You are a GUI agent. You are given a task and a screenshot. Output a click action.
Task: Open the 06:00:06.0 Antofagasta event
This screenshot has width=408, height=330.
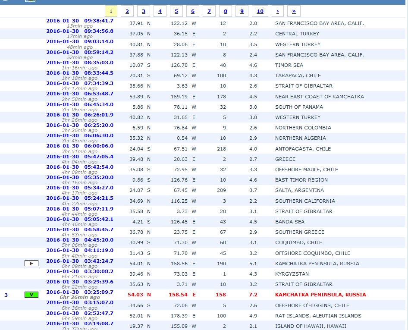(80, 146)
